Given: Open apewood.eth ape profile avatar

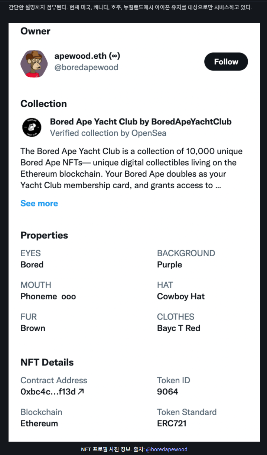Looking at the screenshot, I should [34, 64].
